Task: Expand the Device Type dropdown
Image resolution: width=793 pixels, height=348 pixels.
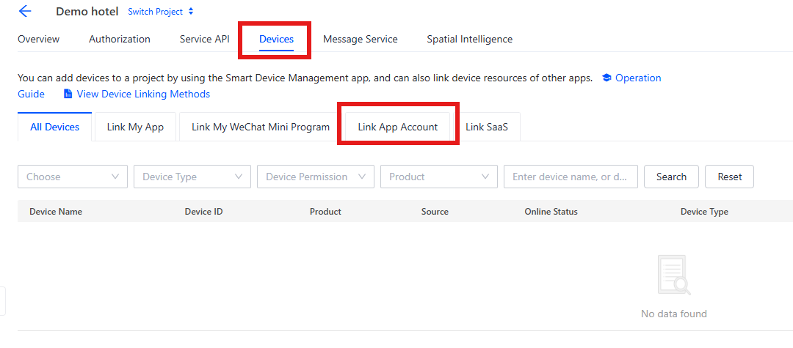Action: coord(192,177)
